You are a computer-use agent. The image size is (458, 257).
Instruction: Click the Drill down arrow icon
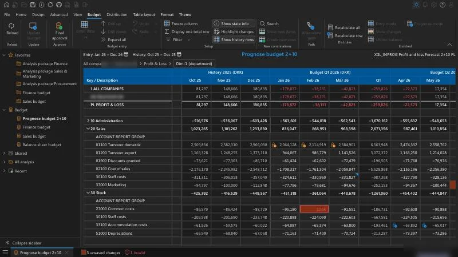(x=103, y=31)
